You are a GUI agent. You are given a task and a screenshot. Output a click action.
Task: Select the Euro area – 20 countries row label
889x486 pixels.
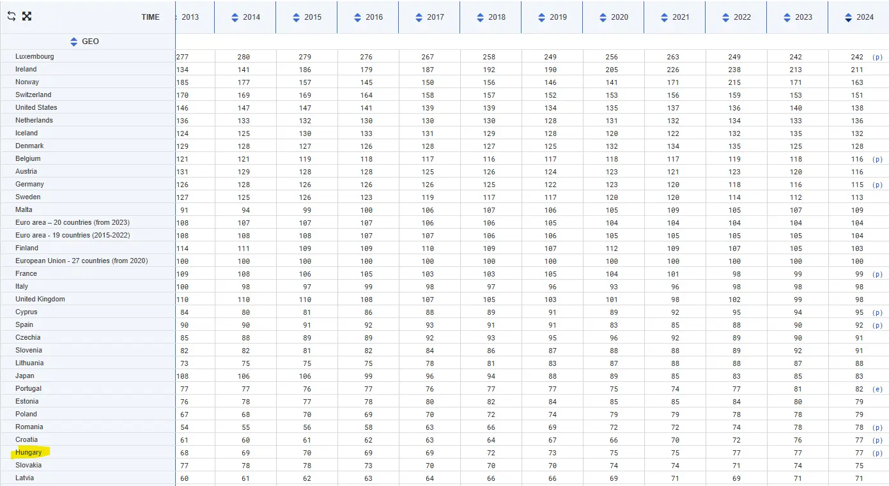point(72,222)
